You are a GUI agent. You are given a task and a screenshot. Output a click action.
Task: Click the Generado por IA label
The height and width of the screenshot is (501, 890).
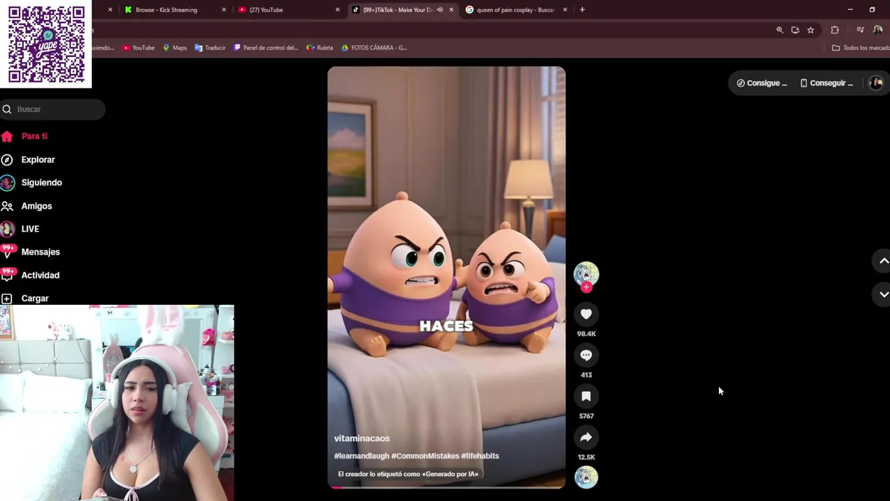click(x=408, y=474)
